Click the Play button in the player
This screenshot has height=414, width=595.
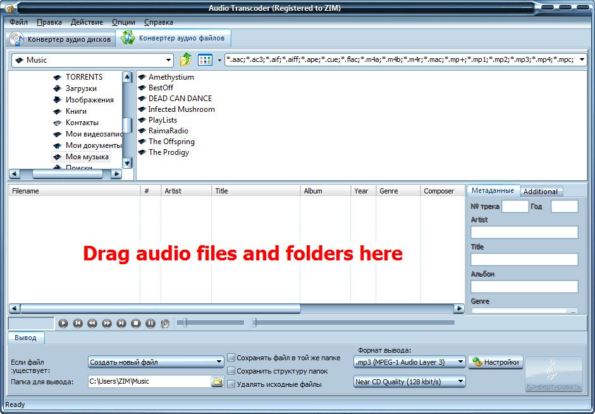63,323
